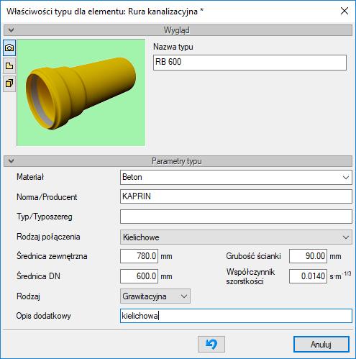Screen dimensions: 356x359
Task: Open the Materiał dropdown showing Beton
Action: point(236,177)
